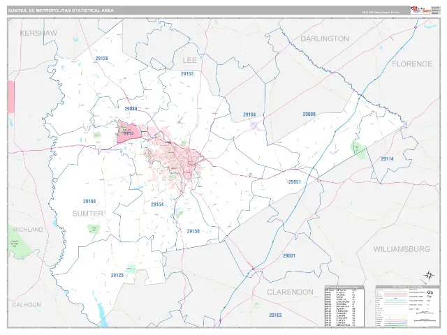Click the WILLIAMSBURG county label
This screenshot has height=335, width=447.
click(x=402, y=249)
